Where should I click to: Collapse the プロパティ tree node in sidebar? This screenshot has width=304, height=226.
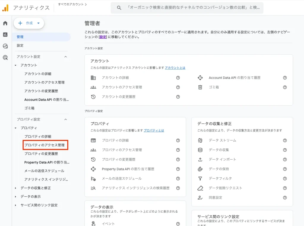point(15,128)
